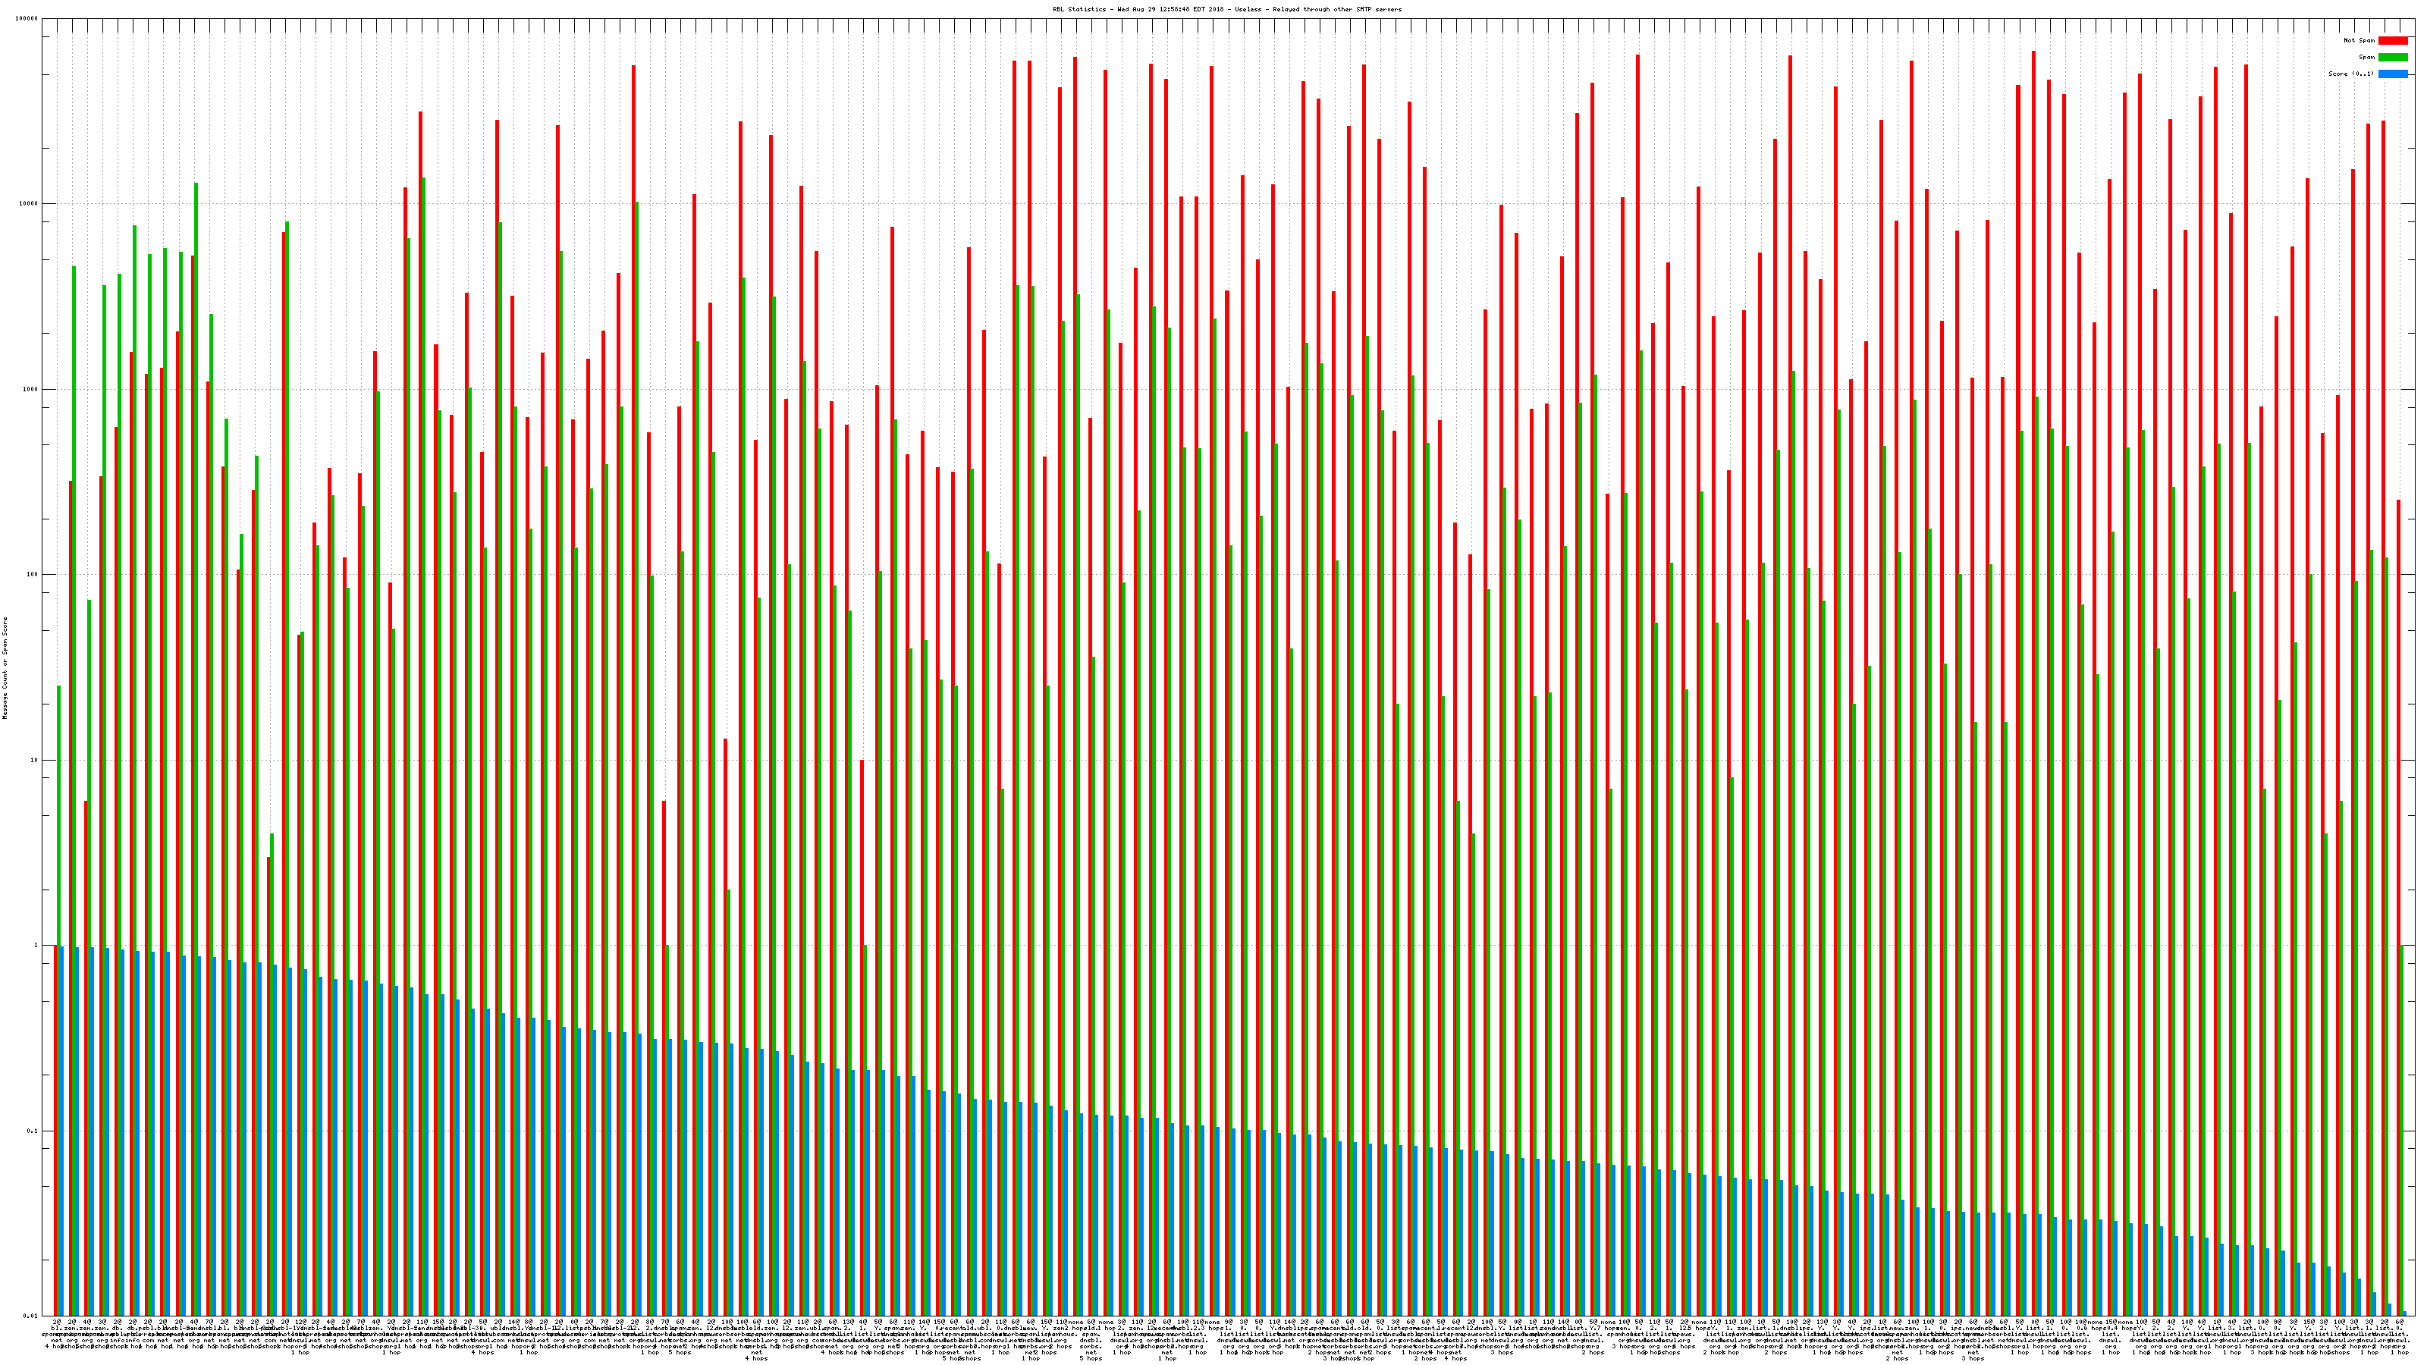Click the red Not Spam legend swatch
This screenshot has width=2427, height=1365.
tap(2393, 40)
